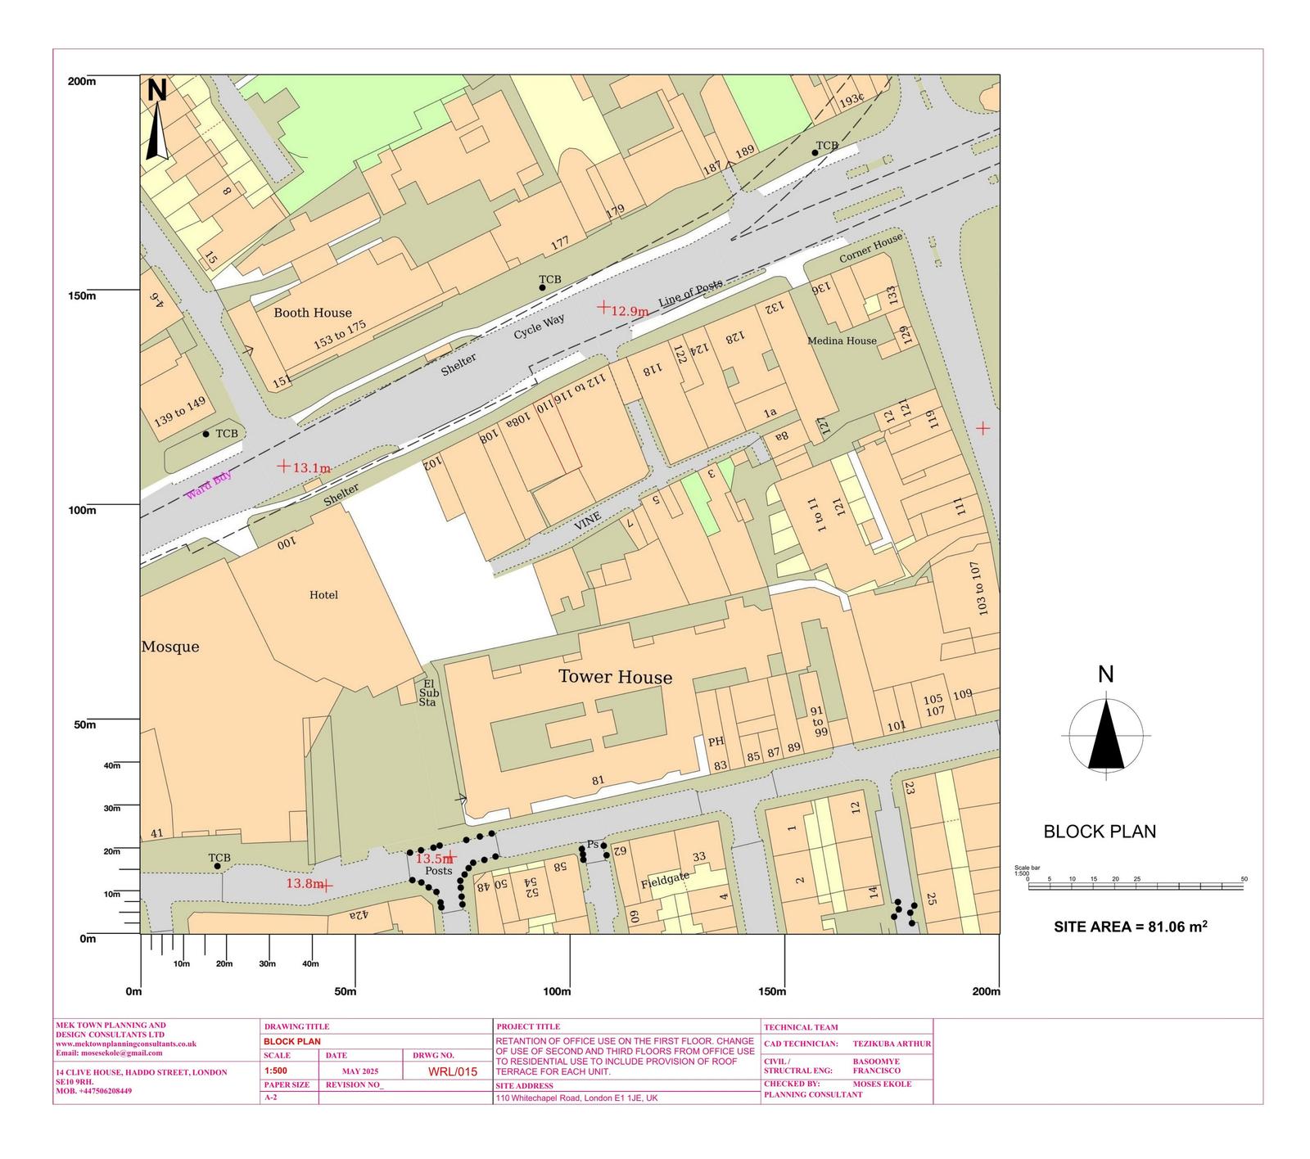Click the SITE AREA text

[x=1130, y=927]
